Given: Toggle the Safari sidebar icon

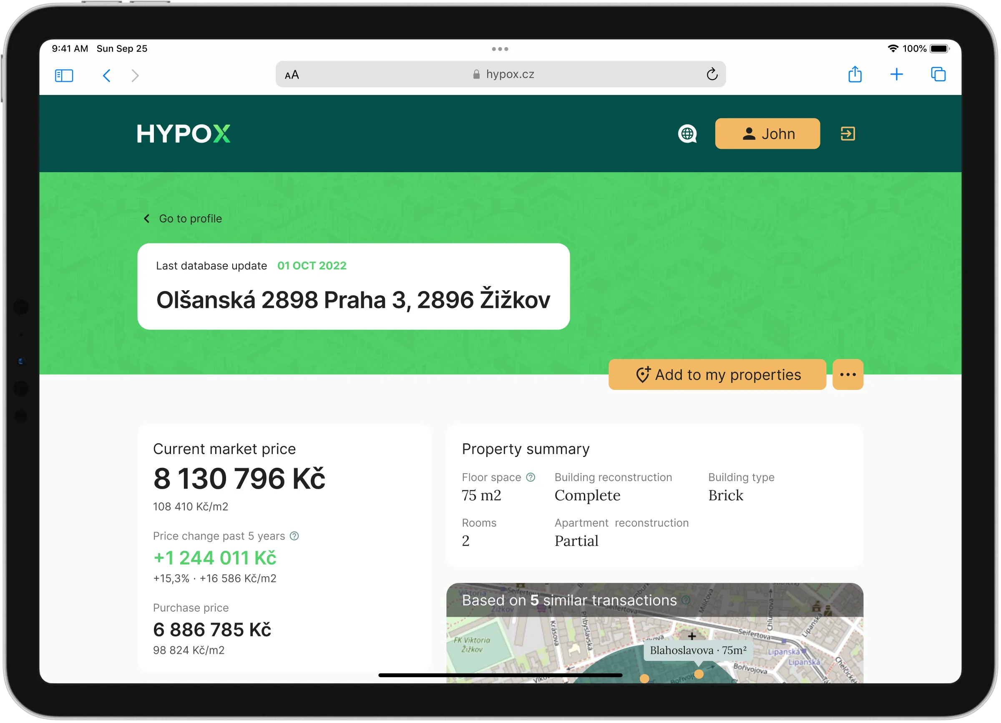Looking at the screenshot, I should point(64,75).
